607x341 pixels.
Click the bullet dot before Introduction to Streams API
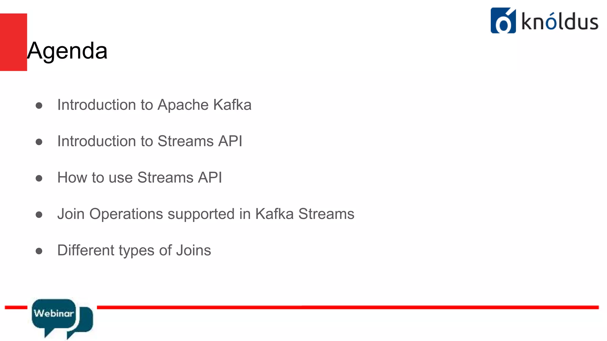click(39, 142)
